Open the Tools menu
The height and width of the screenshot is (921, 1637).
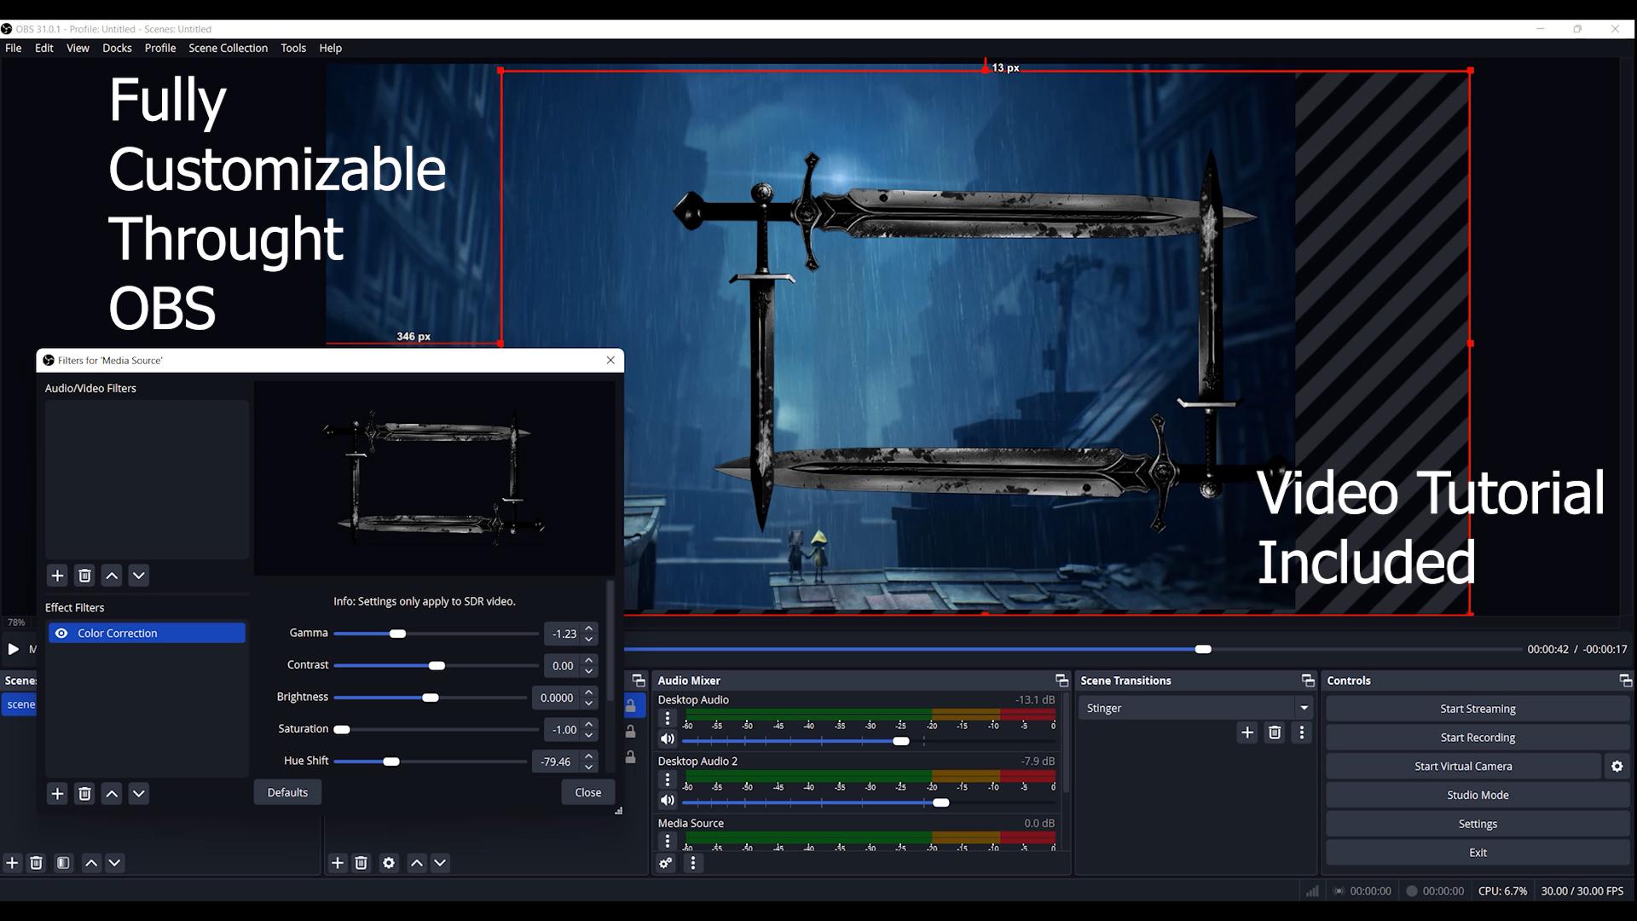click(x=293, y=48)
